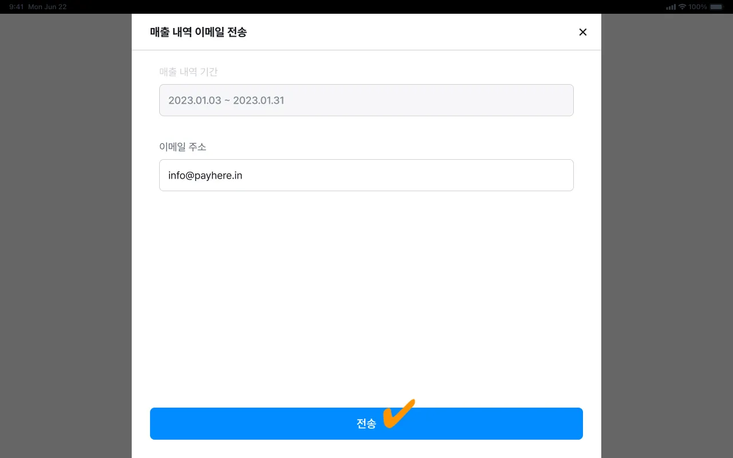Viewport: 733px width, 458px height.
Task: Click the 매출 내역 이메일 전송 title
Action: coord(198,32)
